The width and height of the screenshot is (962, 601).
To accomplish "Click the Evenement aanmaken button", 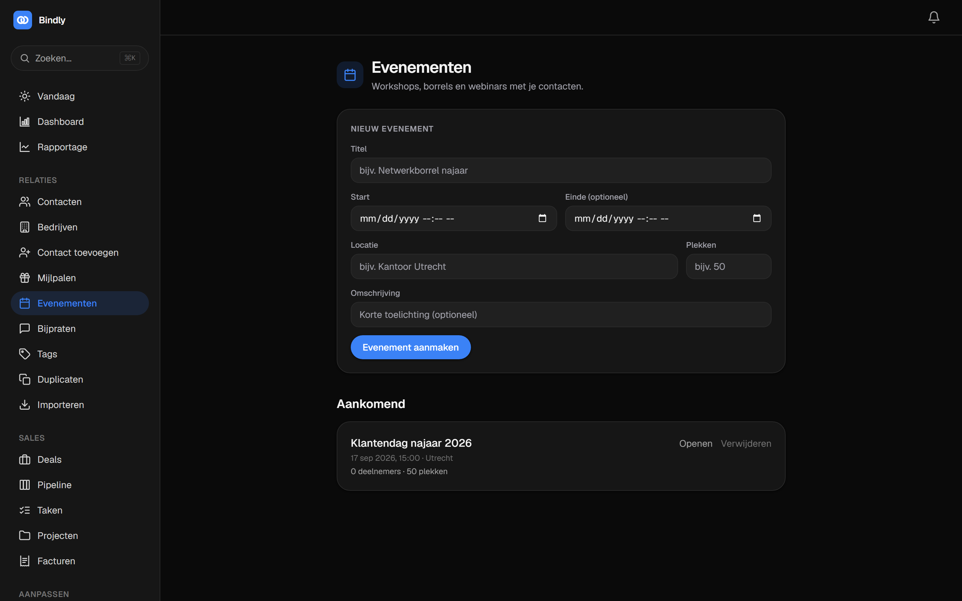I will point(411,347).
